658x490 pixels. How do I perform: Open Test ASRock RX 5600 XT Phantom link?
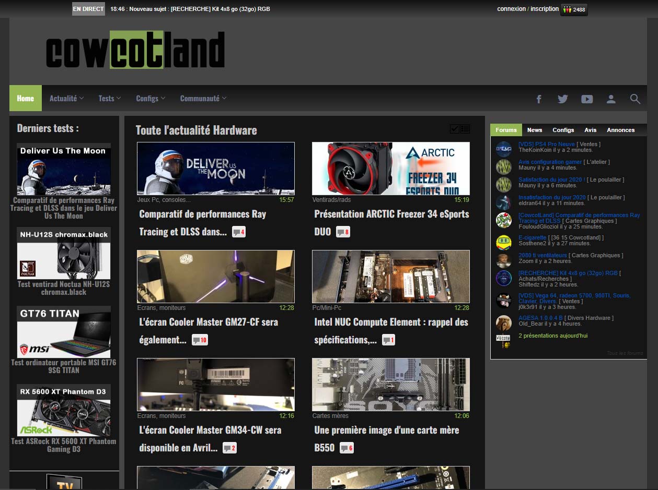tap(64, 445)
